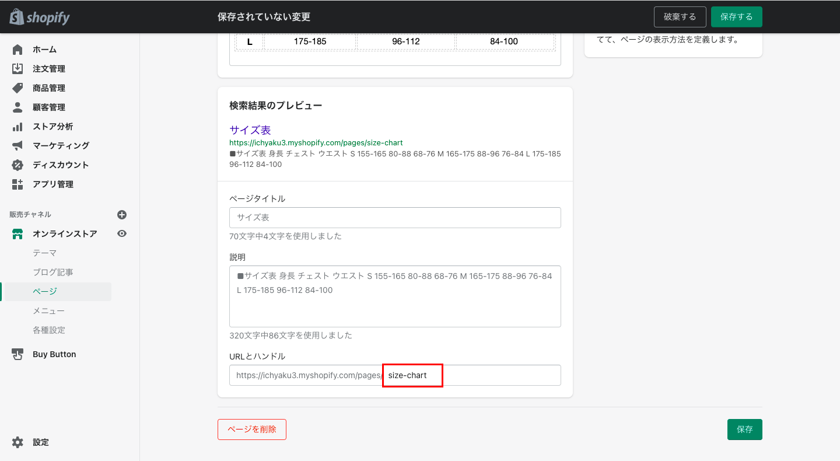Click the 70文字中4文字を使用しました counter text
The image size is (840, 461).
tap(286, 236)
